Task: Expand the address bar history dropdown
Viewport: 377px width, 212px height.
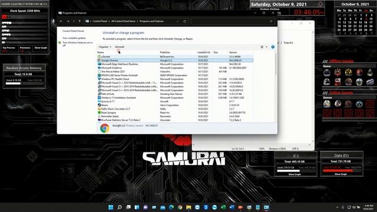Action: pos(177,21)
